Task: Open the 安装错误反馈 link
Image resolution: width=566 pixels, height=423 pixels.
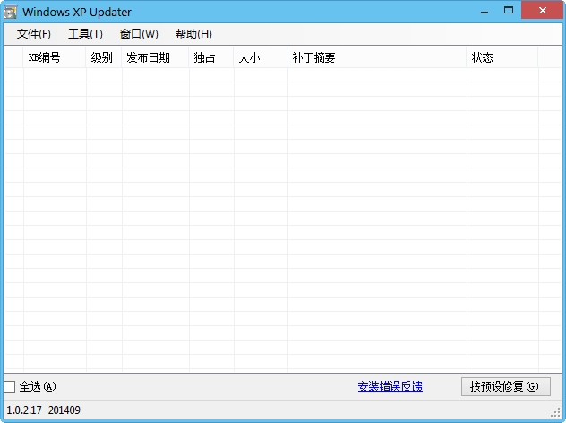Action: pos(390,386)
